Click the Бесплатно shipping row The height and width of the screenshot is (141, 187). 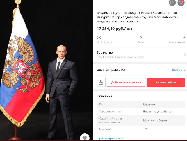click(x=141, y=55)
